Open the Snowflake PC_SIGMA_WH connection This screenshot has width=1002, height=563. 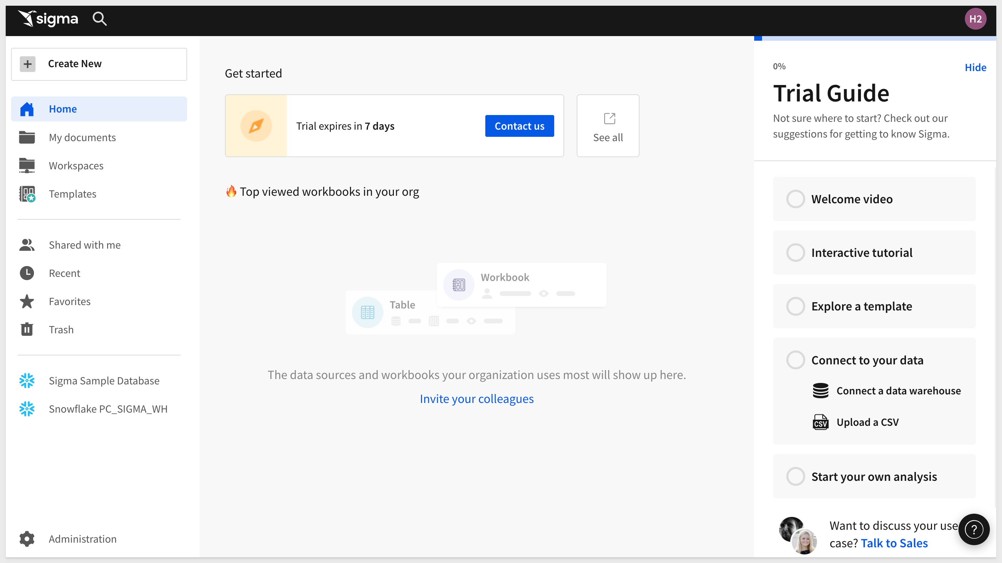(x=99, y=409)
